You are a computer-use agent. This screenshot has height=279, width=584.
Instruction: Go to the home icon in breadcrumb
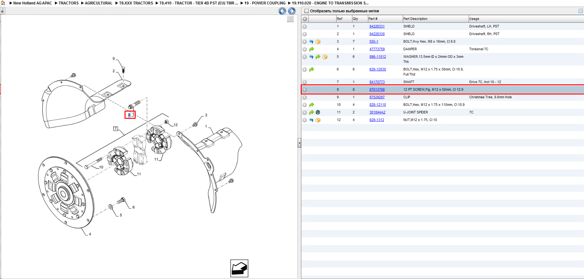tap(3, 3)
